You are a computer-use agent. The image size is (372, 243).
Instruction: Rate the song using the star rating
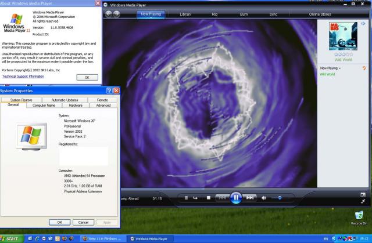(x=344, y=55)
